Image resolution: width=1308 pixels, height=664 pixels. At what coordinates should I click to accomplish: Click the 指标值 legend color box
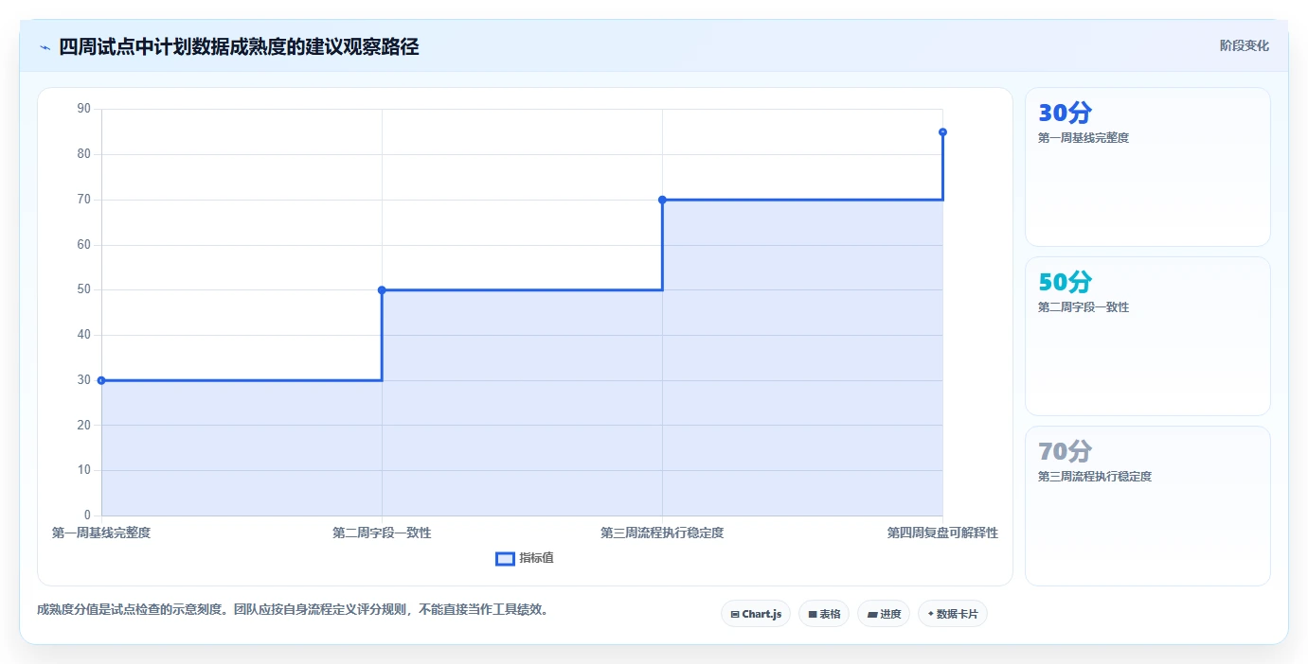tap(505, 559)
